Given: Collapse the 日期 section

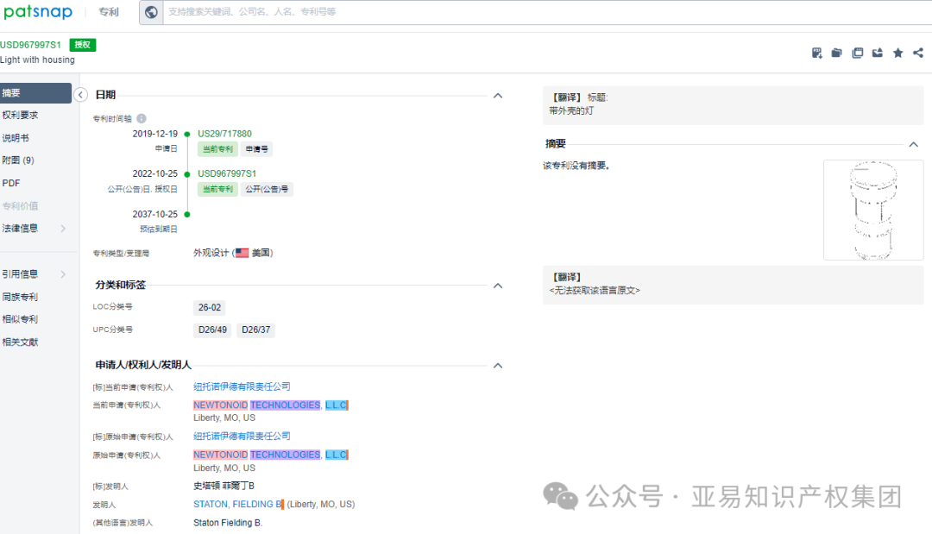Looking at the screenshot, I should click(498, 95).
